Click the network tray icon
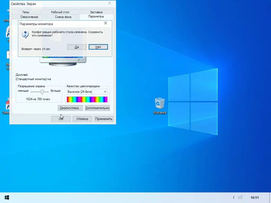This screenshot has width=271, height=203. pos(240,197)
